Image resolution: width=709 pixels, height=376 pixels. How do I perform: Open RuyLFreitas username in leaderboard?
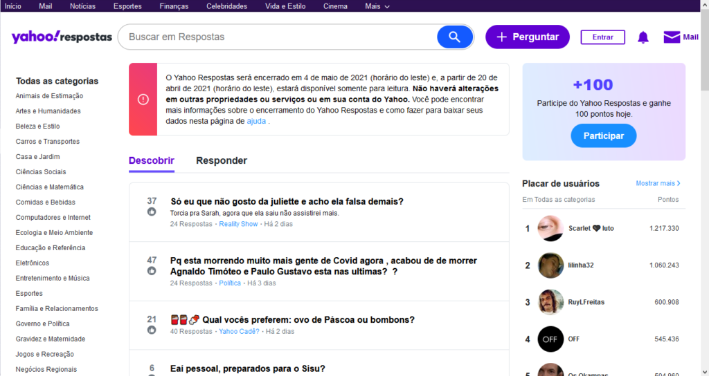point(586,302)
